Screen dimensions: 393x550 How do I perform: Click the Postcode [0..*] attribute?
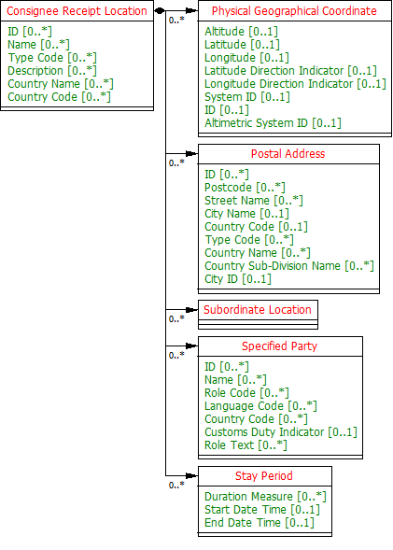[245, 188]
